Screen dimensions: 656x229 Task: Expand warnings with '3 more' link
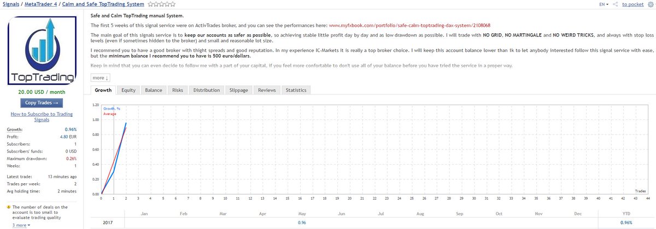point(21,225)
